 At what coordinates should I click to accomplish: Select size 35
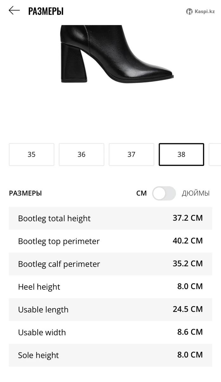tap(32, 154)
